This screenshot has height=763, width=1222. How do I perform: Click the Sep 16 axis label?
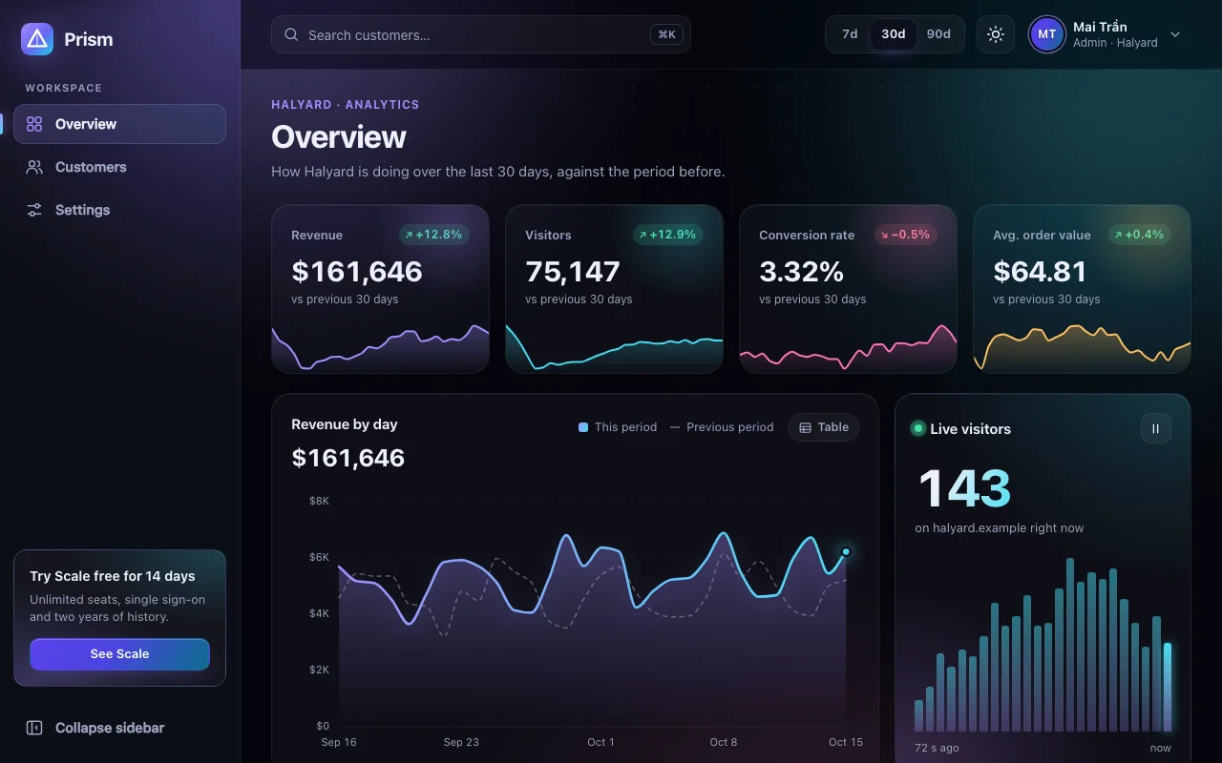[x=339, y=742]
